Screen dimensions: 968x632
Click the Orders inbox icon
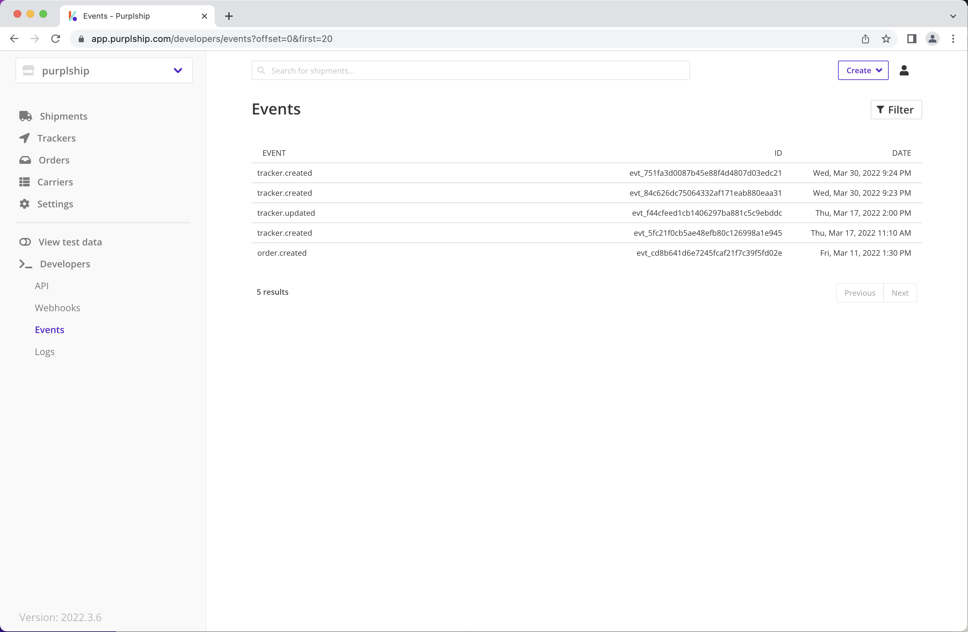25,160
